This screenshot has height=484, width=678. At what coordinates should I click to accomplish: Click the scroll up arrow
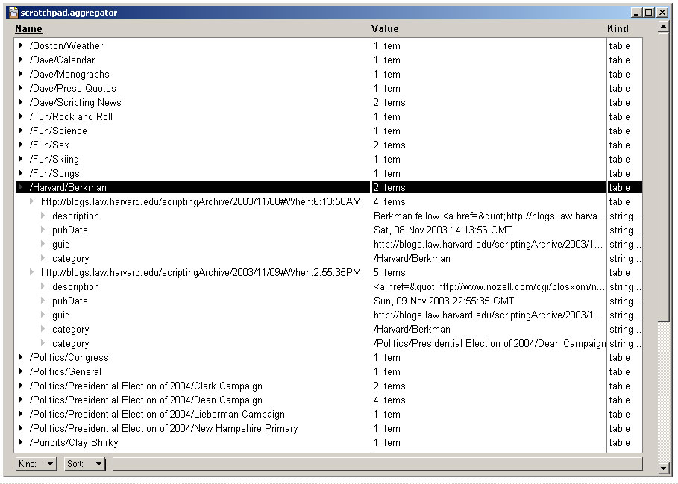[664, 28]
